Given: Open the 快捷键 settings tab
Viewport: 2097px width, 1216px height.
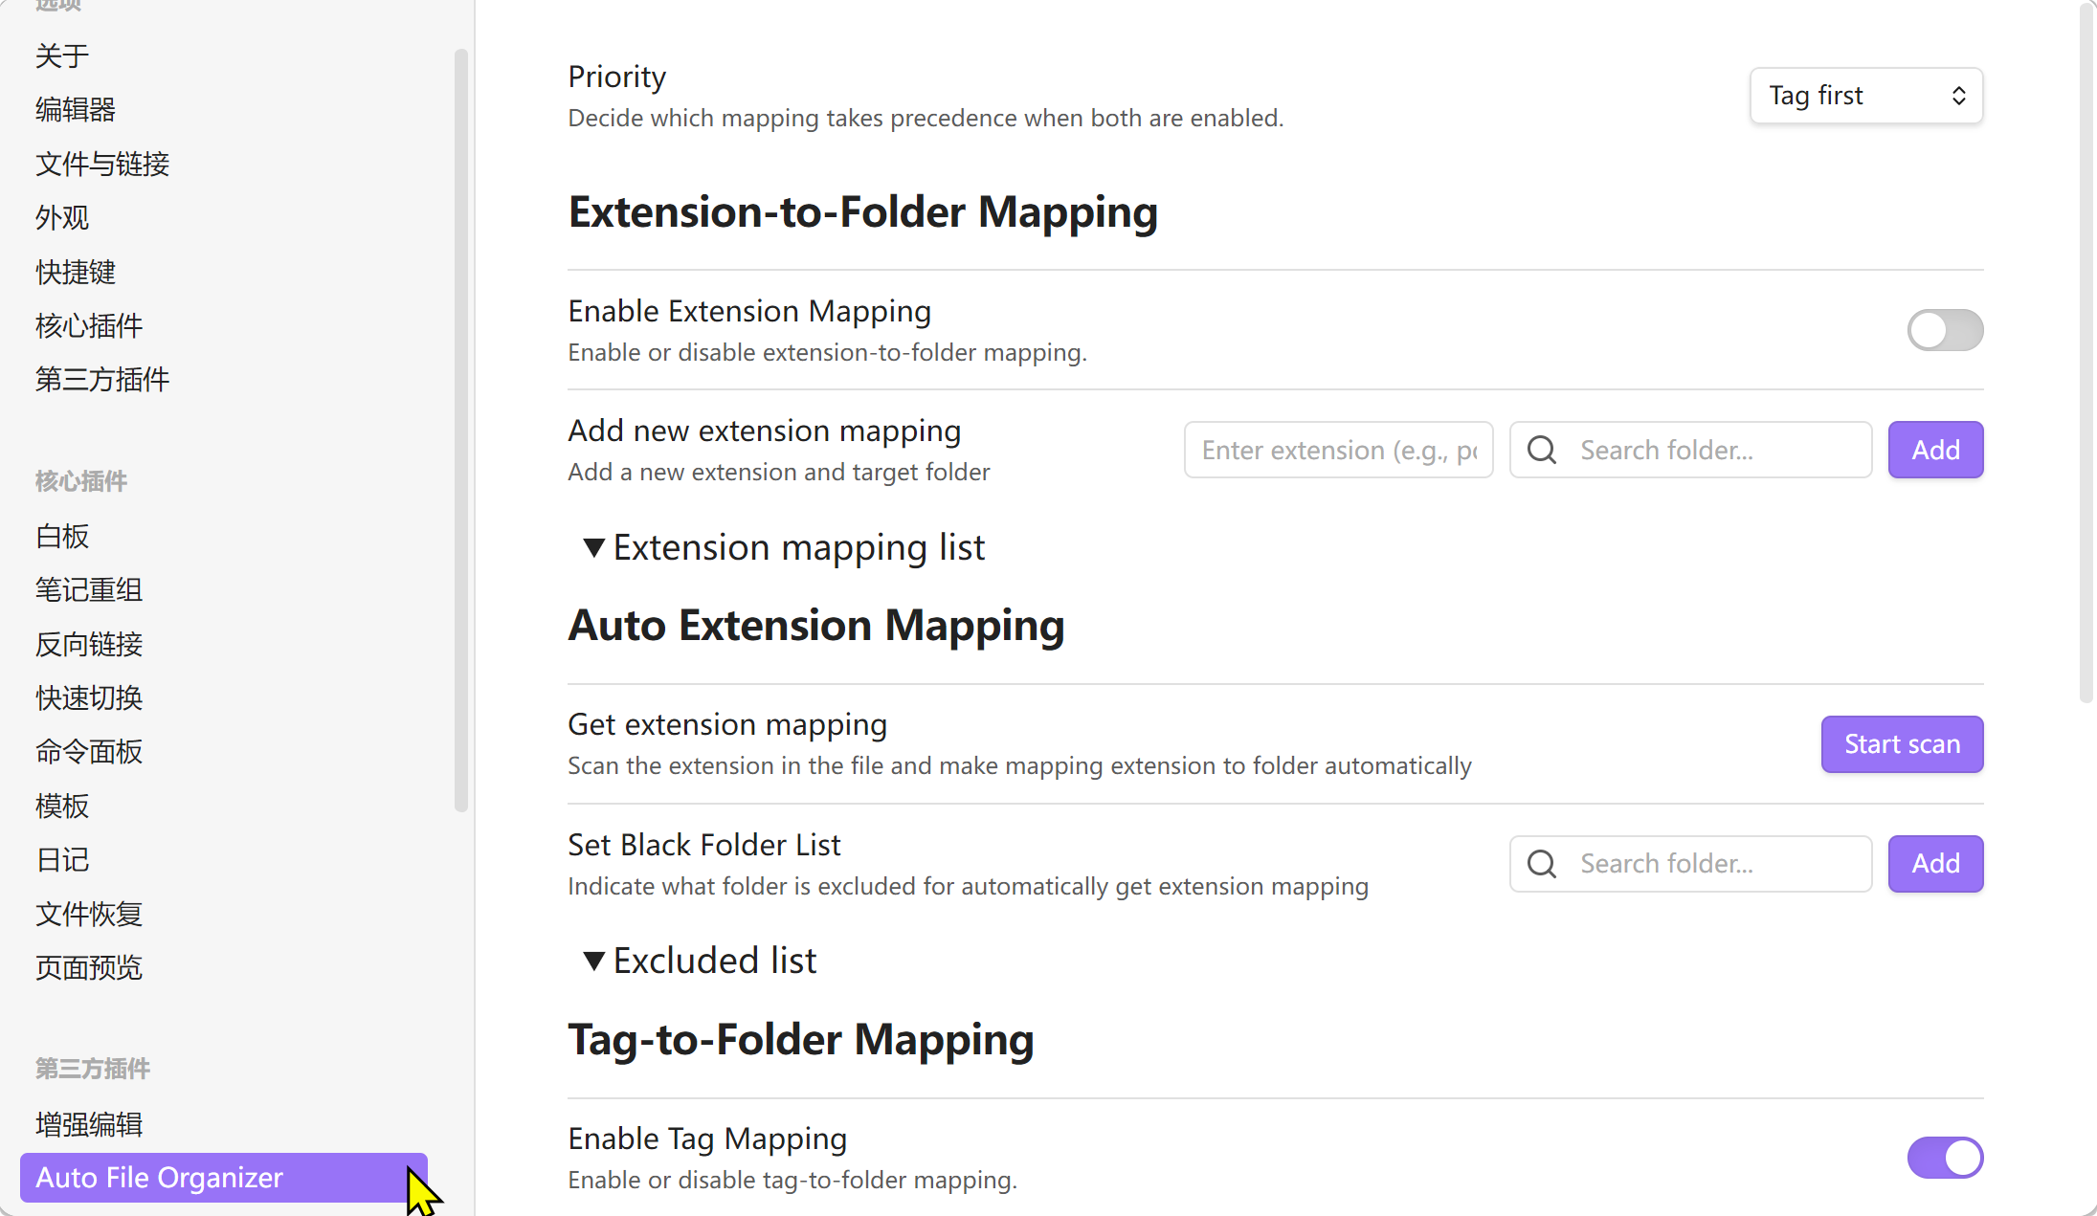Looking at the screenshot, I should 76,272.
